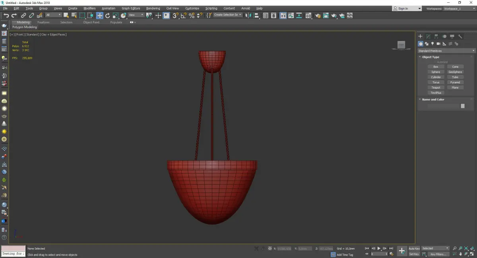This screenshot has width=477, height=258.
Task: Open the Utilities wrench panel icon
Action: click(460, 36)
